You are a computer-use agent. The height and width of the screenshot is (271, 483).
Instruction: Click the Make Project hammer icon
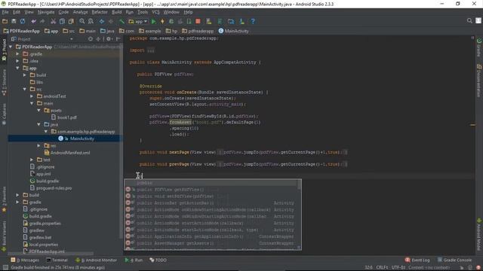pos(122,21)
